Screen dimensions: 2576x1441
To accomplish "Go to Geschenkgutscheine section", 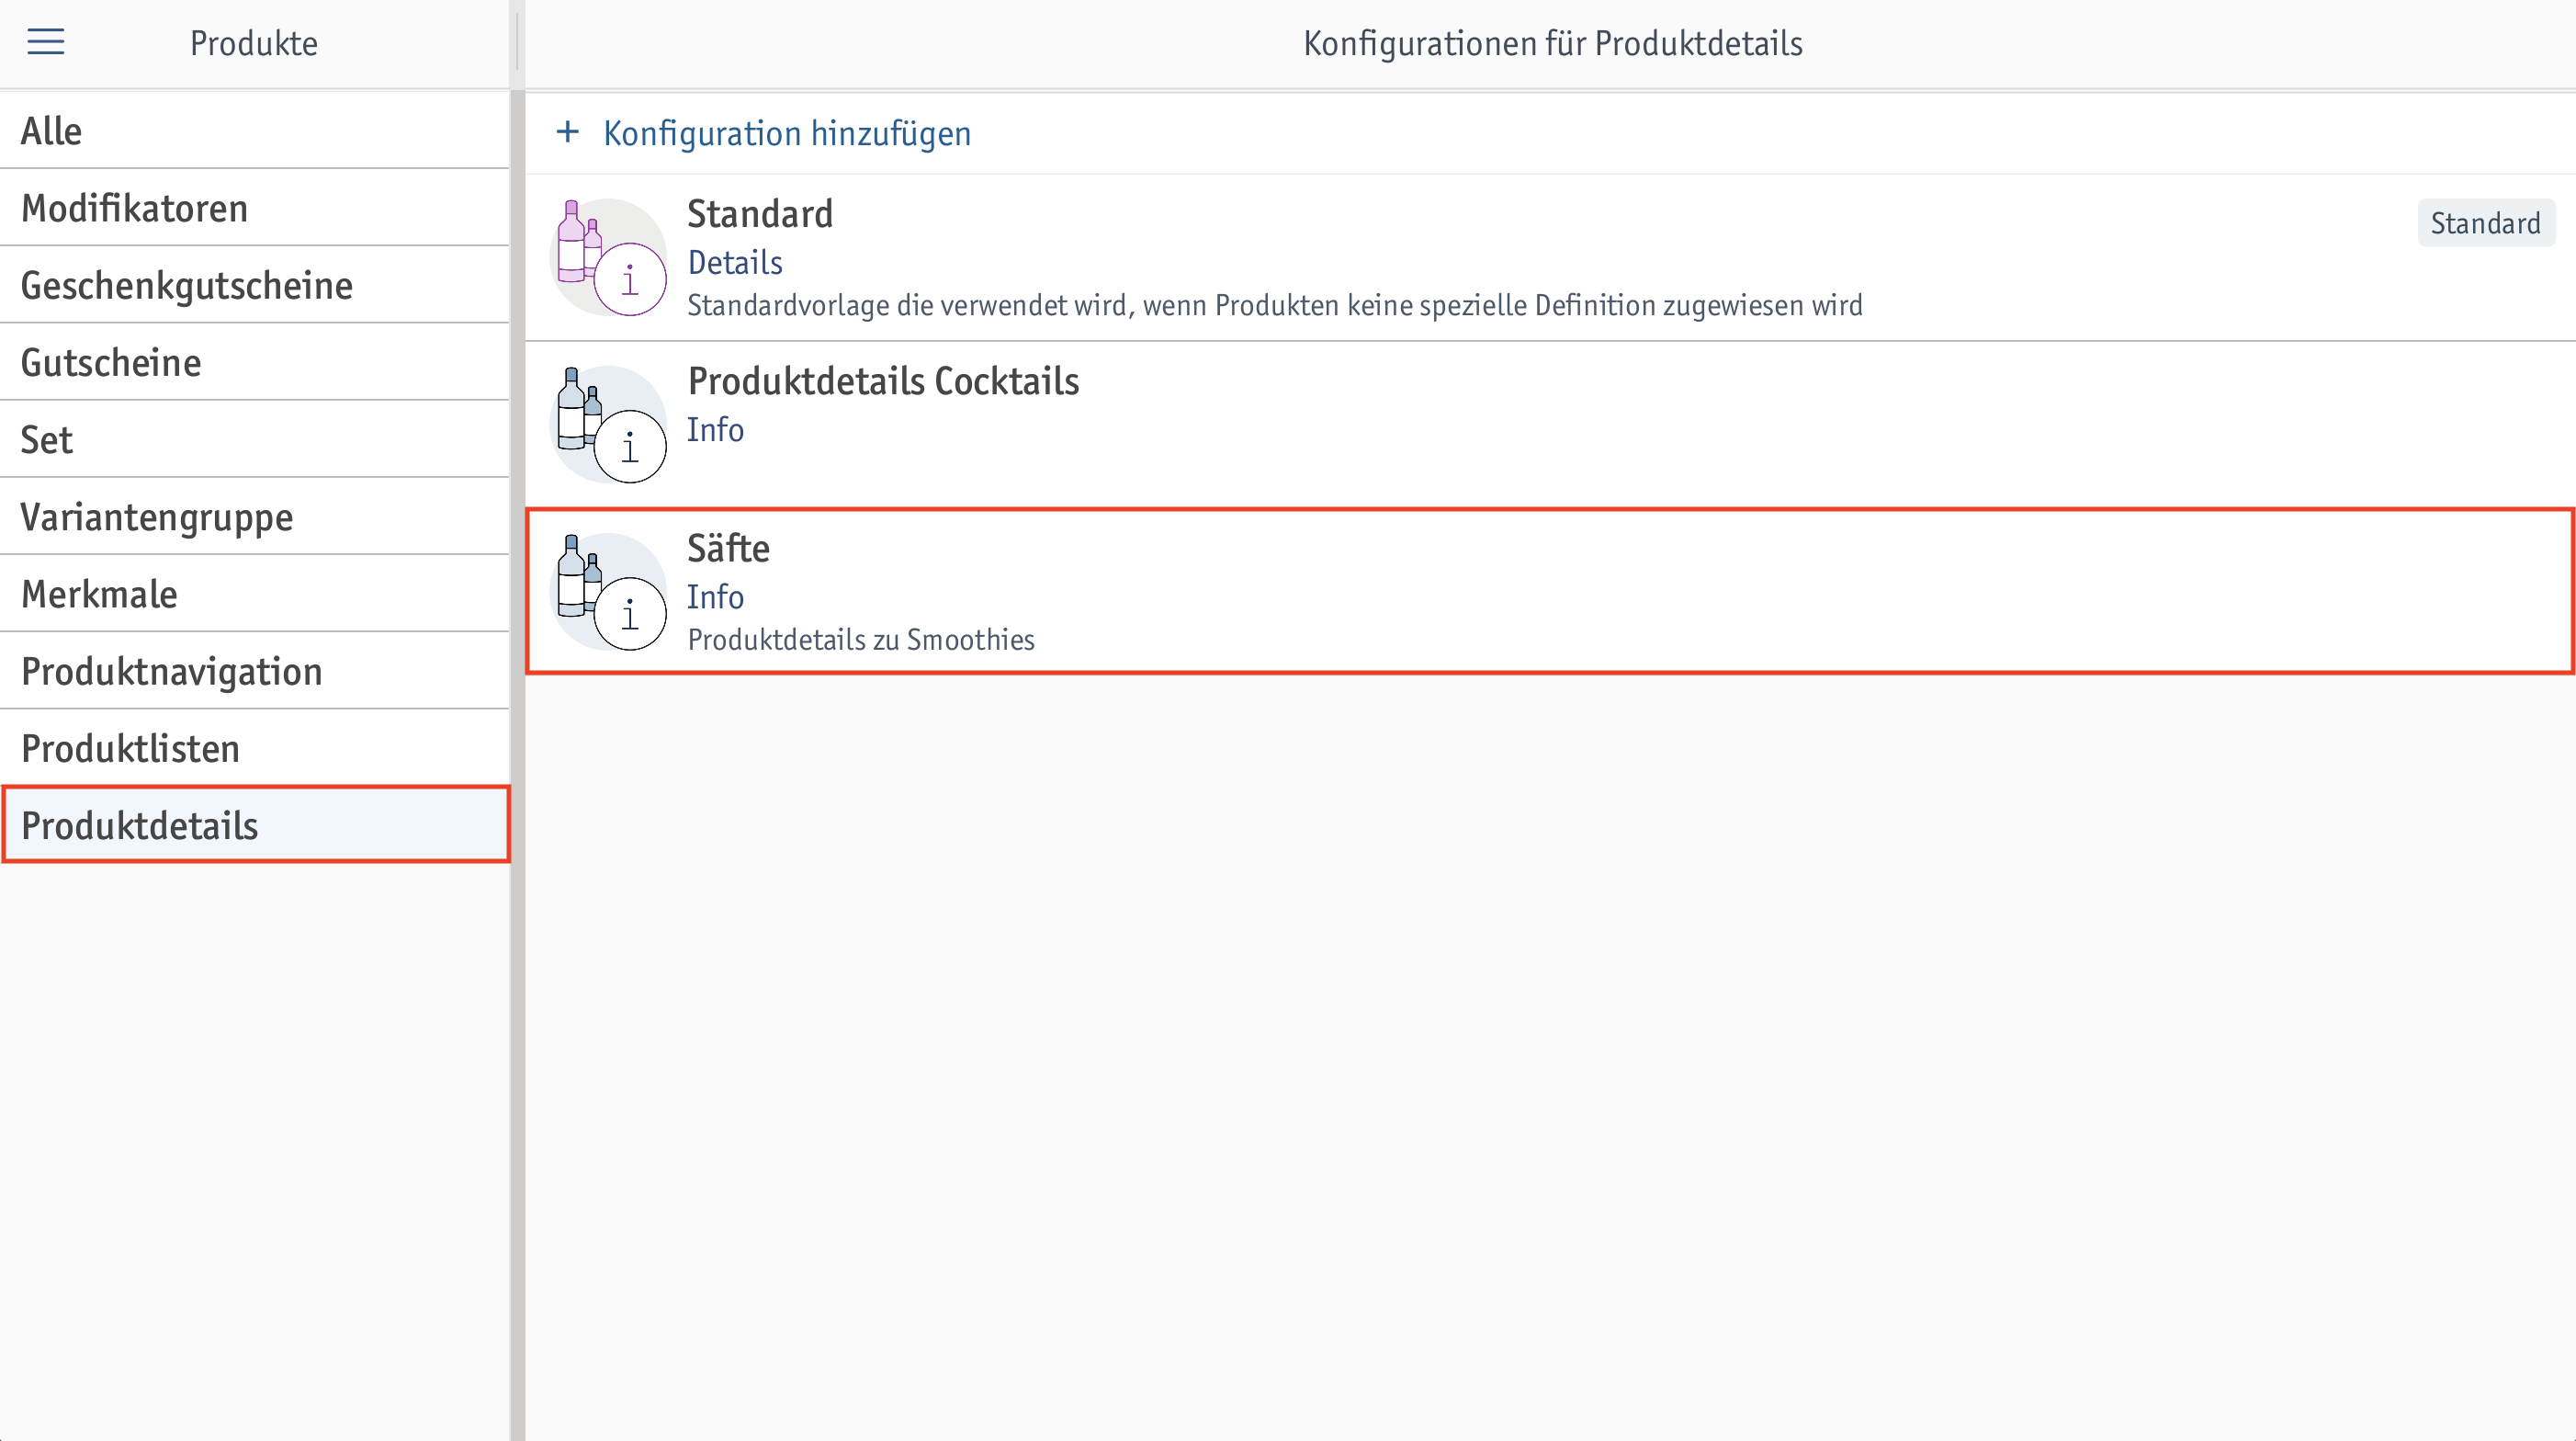I will tap(255, 285).
